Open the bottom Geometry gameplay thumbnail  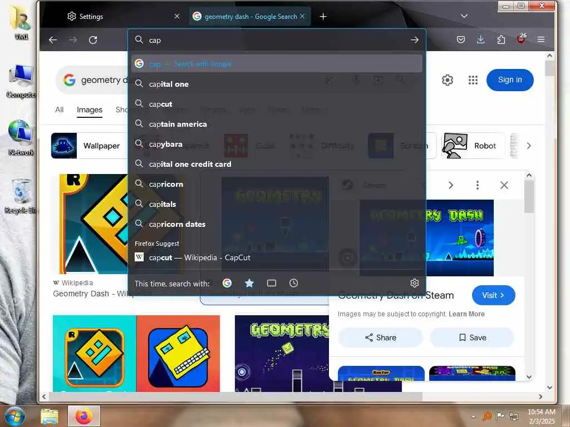(282, 353)
